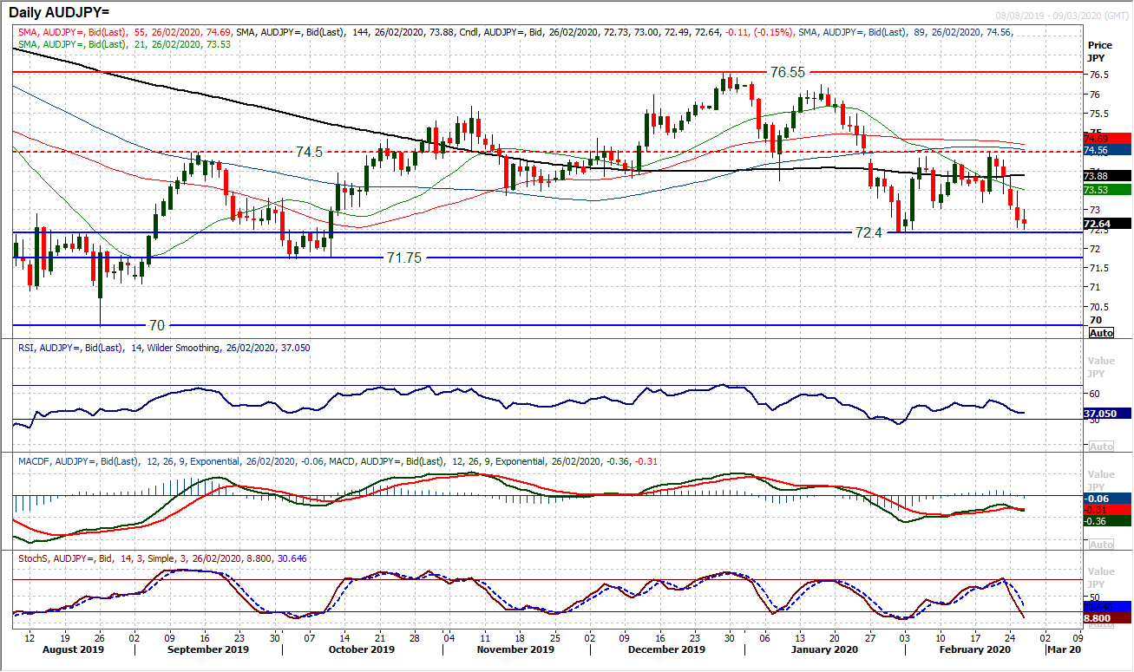
Task: Click the 72.4 support level label
Action: [x=870, y=233]
